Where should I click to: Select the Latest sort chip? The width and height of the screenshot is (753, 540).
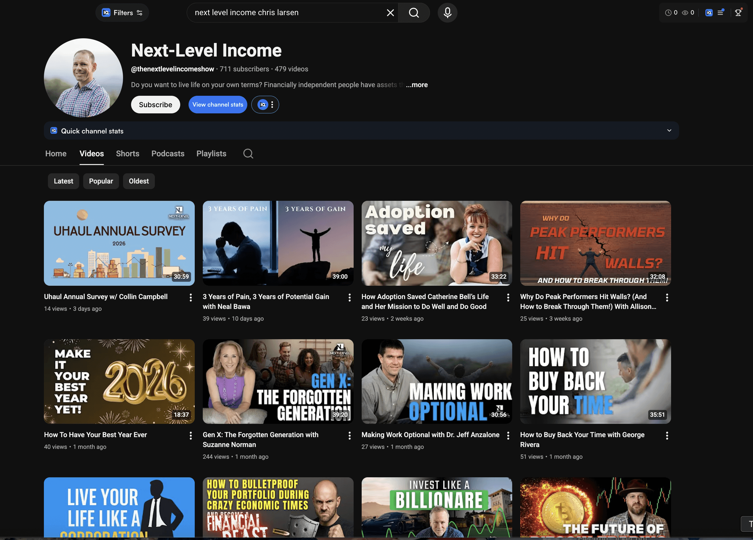coord(63,181)
